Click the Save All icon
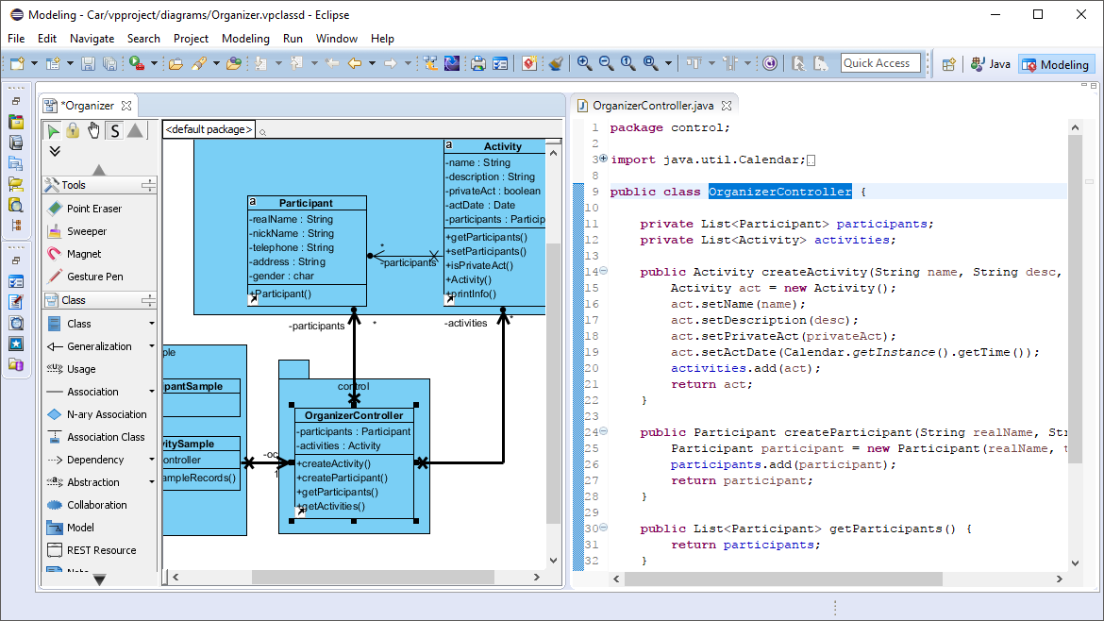This screenshot has height=621, width=1104. (109, 64)
